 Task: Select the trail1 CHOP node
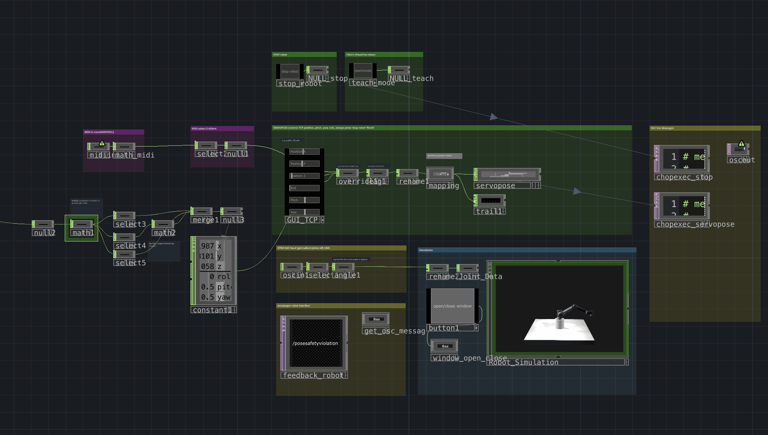click(491, 200)
